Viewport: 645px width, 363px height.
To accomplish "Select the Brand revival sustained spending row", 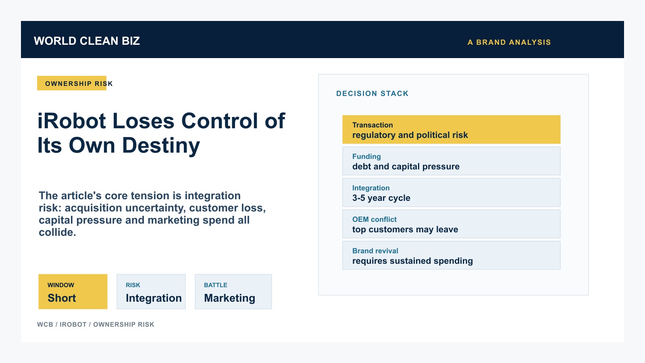I will click(x=451, y=255).
